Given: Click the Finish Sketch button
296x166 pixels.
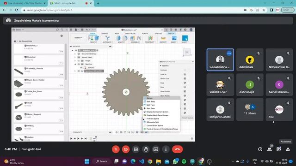Looking at the screenshot, I should (187, 118).
